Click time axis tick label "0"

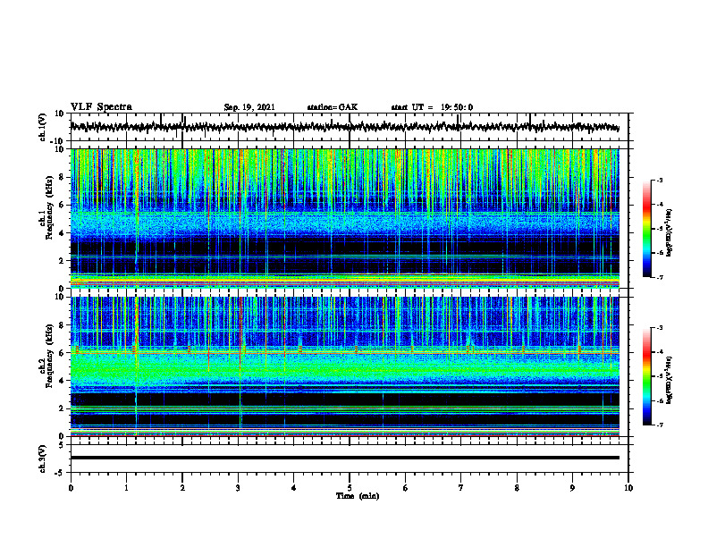coord(71,488)
